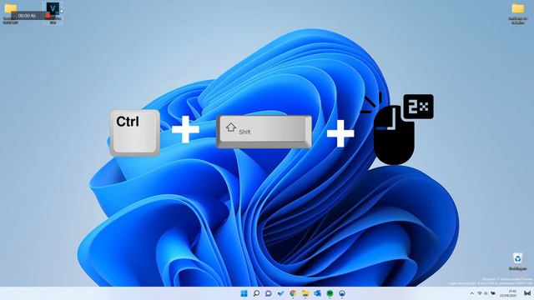The height and width of the screenshot is (300, 534).
Task: Select the VEGAS Pro desktop shortcut
Action: [53, 13]
